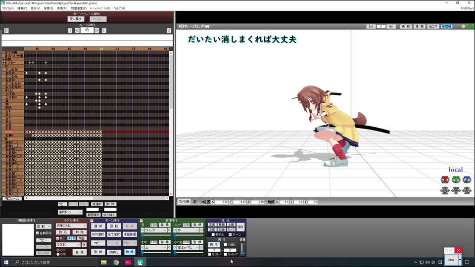Next other morph arrow beside 左まっべた

[202, 248]
